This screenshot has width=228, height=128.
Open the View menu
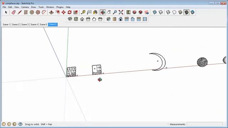click(x=17, y=7)
